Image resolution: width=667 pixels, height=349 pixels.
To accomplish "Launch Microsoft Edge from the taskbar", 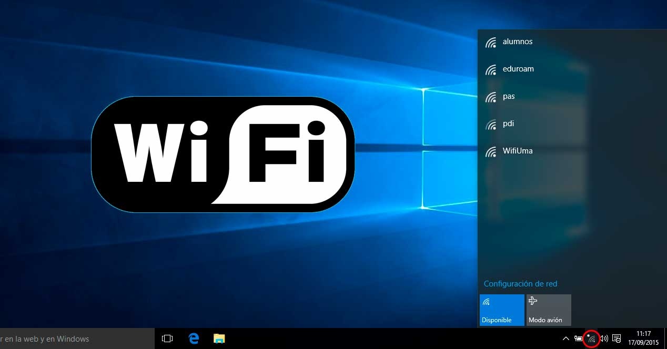I will [194, 338].
